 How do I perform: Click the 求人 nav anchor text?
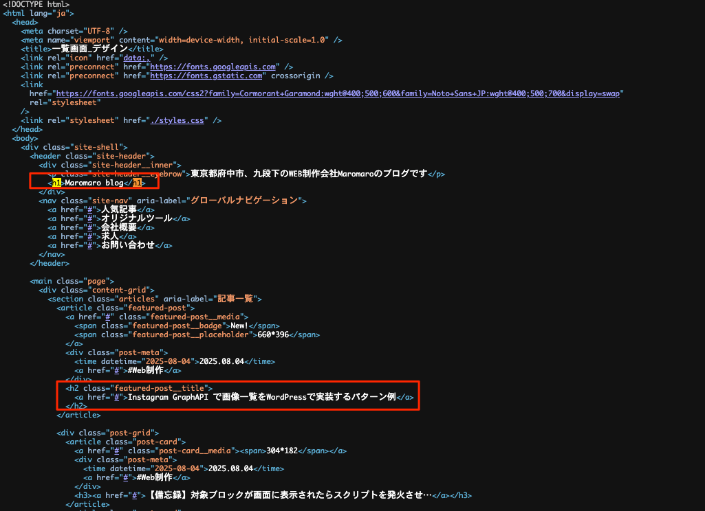(x=110, y=236)
